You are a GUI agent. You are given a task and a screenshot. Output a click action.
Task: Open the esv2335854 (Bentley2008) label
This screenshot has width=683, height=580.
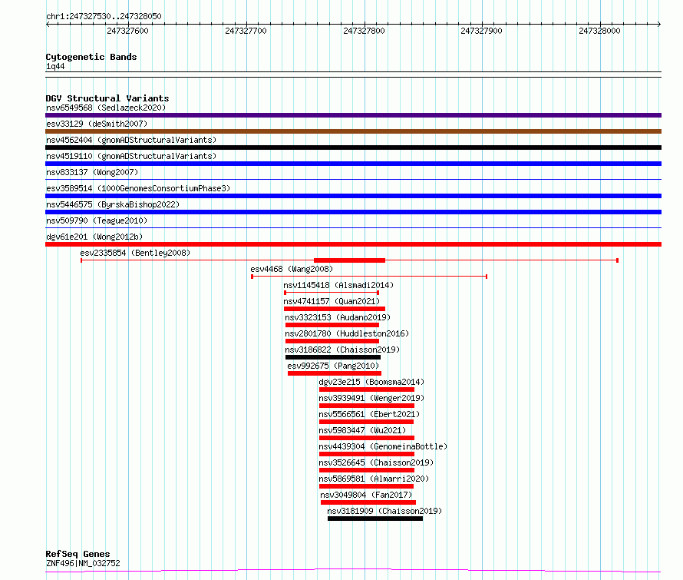coord(135,253)
